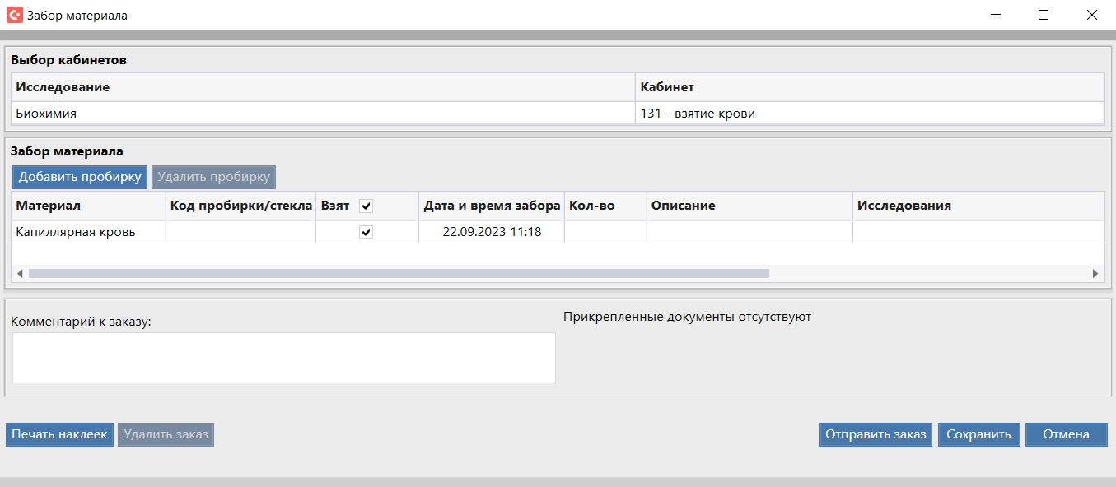This screenshot has width=1116, height=487.
Task: Click 'Добавить пробирку' button
Action: coord(80,177)
